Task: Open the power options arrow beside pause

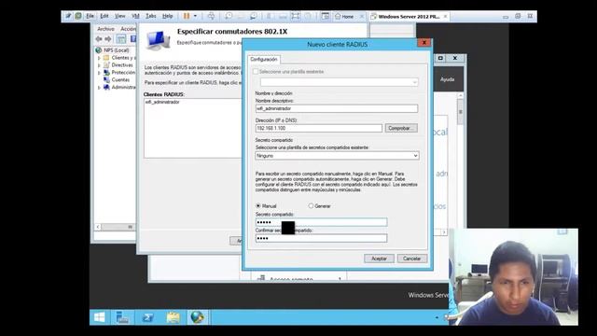Action: coord(195,16)
